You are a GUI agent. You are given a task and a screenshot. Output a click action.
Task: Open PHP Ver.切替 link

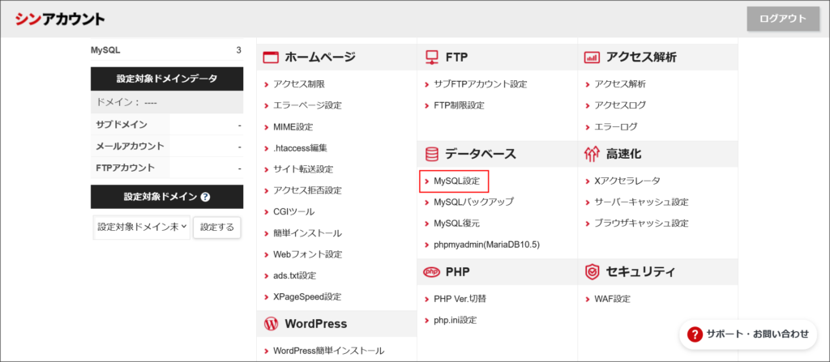tap(460, 299)
